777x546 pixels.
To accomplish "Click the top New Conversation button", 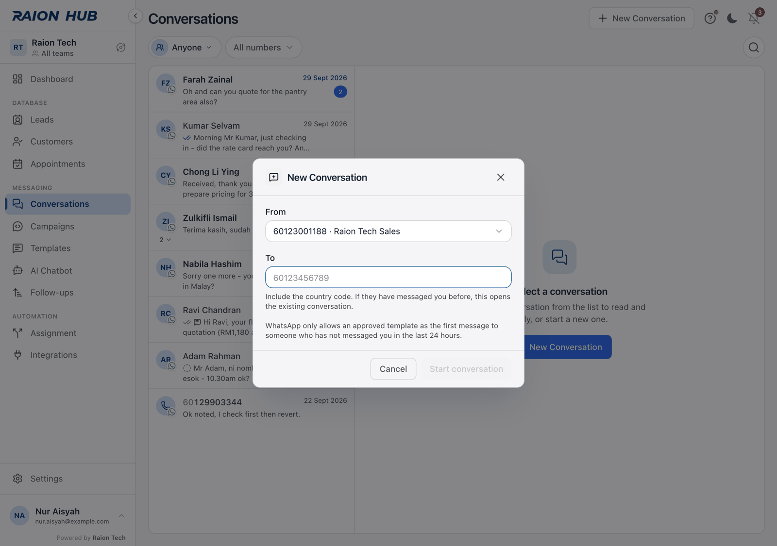I will (x=642, y=18).
